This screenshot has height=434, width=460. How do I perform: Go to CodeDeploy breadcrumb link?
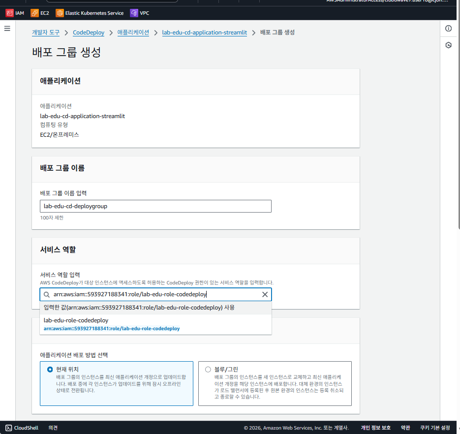click(89, 32)
